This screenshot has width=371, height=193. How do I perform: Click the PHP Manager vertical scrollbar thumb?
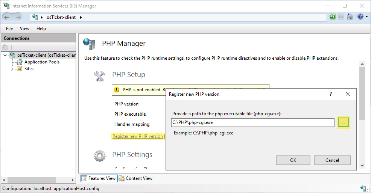[362, 93]
